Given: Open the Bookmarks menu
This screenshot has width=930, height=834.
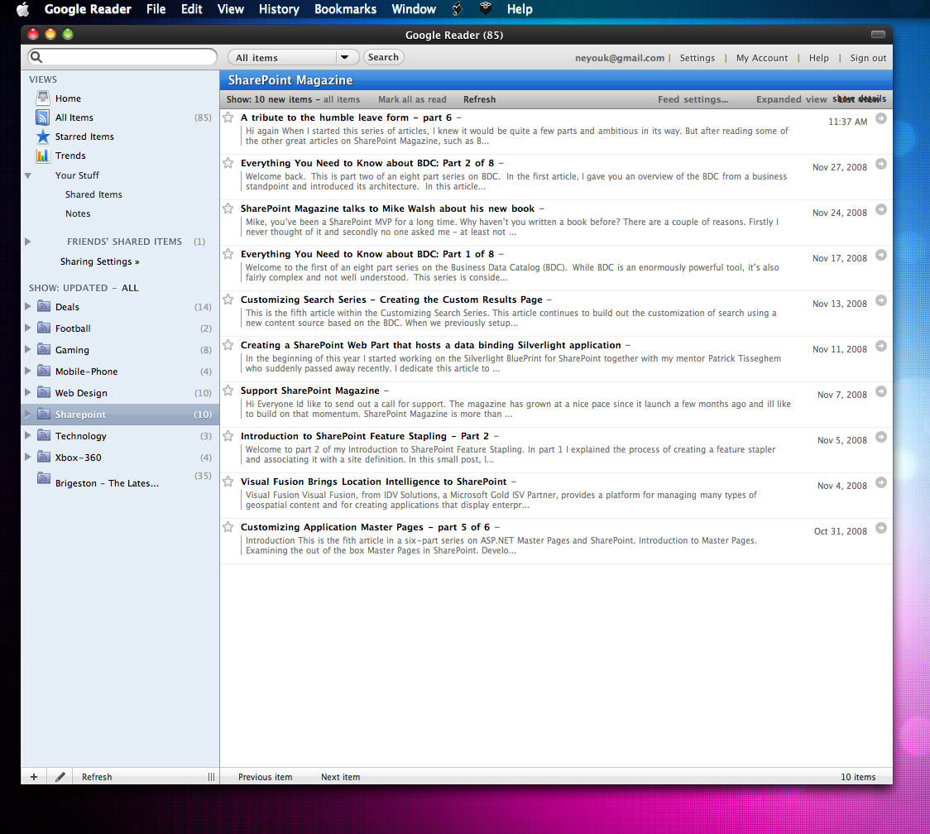Looking at the screenshot, I should coord(345,9).
